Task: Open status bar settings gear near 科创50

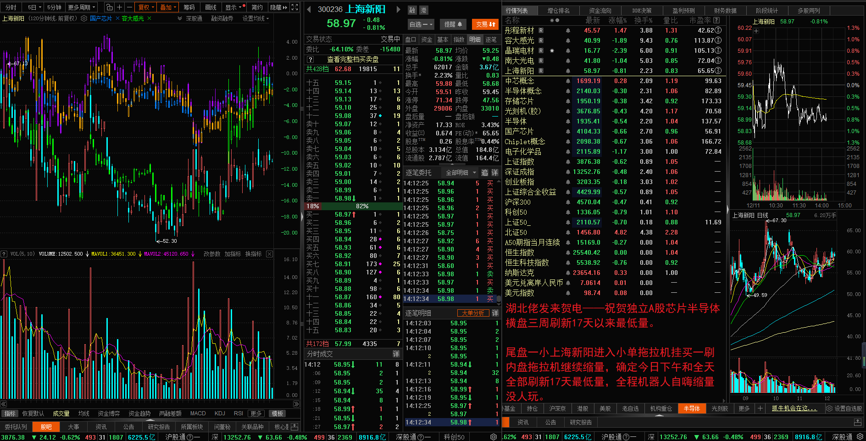Action: 494,437
